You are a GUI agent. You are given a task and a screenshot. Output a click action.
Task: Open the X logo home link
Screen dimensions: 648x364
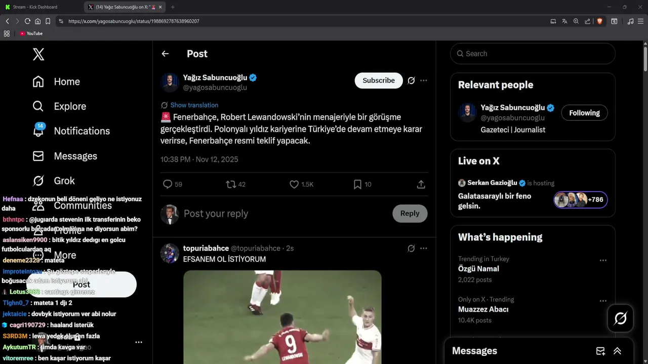click(x=38, y=54)
